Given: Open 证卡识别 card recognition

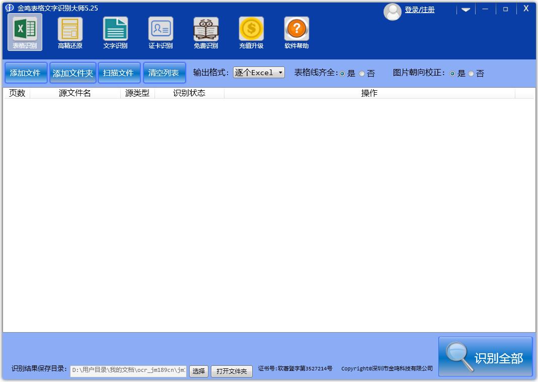Looking at the screenshot, I should (161, 33).
